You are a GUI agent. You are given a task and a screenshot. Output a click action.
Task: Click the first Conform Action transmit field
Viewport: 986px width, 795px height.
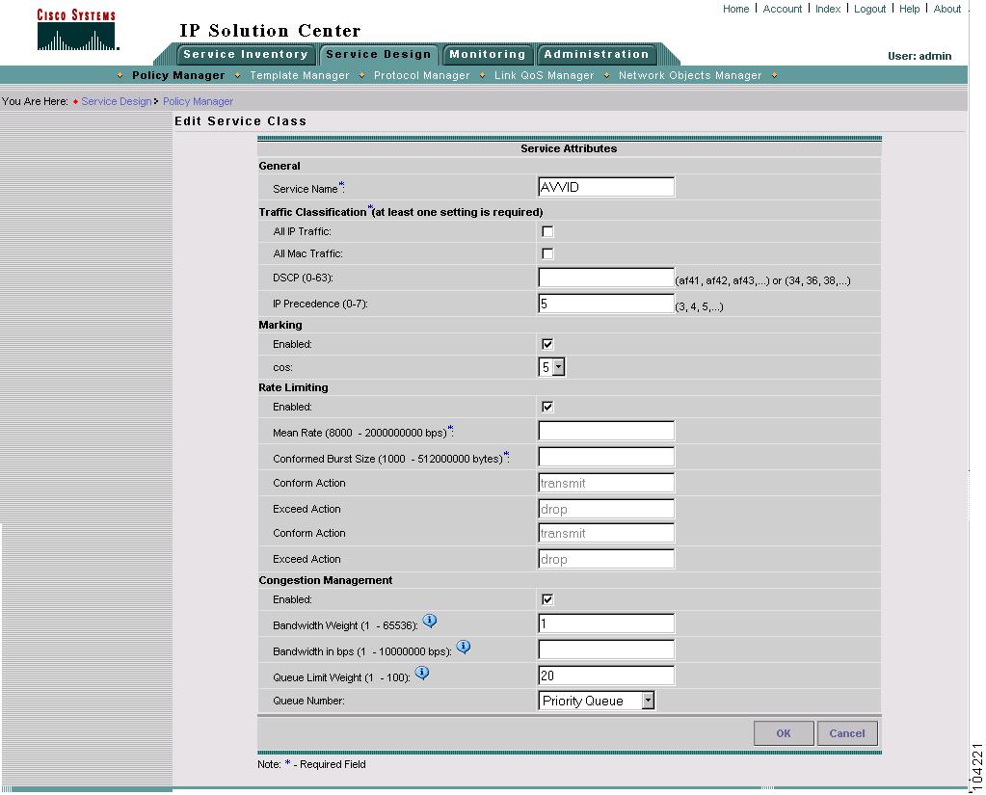tap(606, 483)
